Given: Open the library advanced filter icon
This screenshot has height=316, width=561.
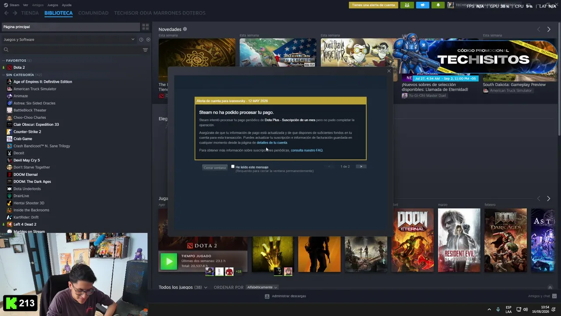Looking at the screenshot, I should (x=145, y=50).
